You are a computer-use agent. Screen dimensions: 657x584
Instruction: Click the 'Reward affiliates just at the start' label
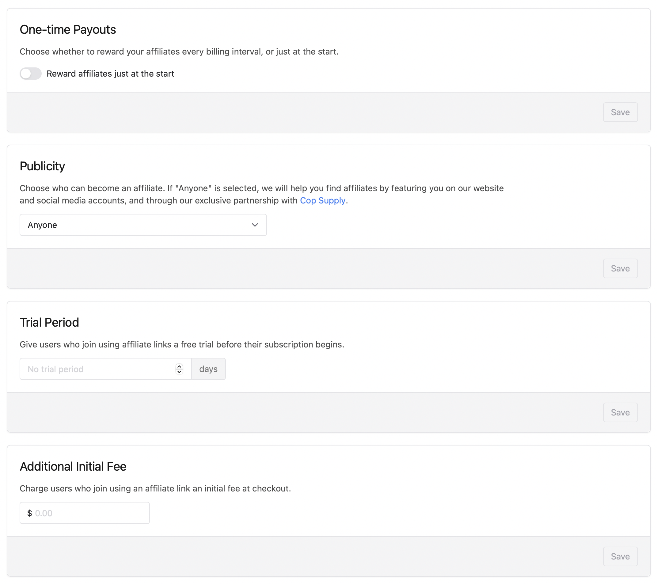[110, 74]
